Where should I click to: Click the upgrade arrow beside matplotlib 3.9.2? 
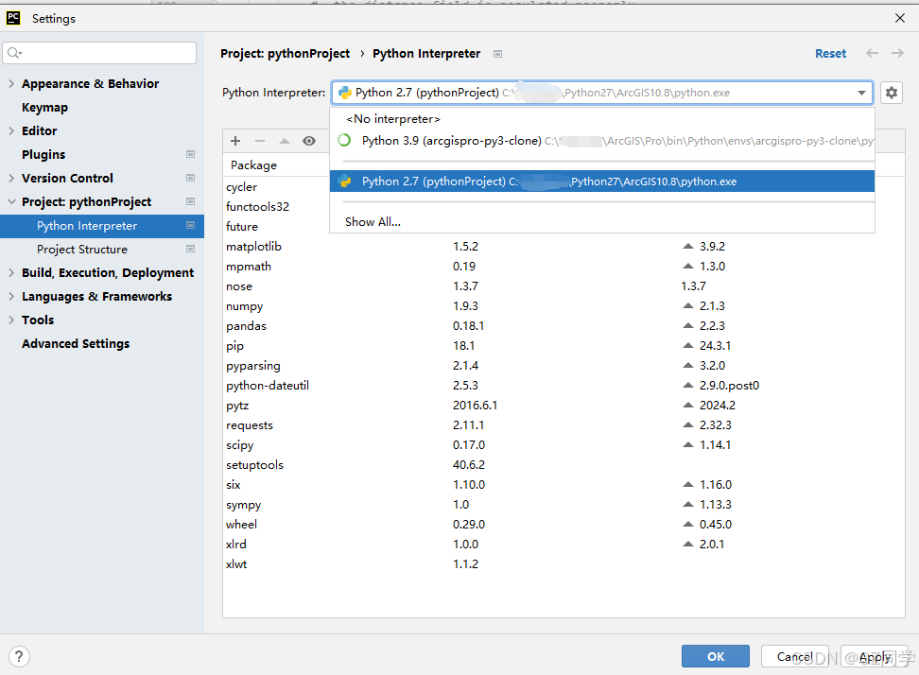(688, 246)
